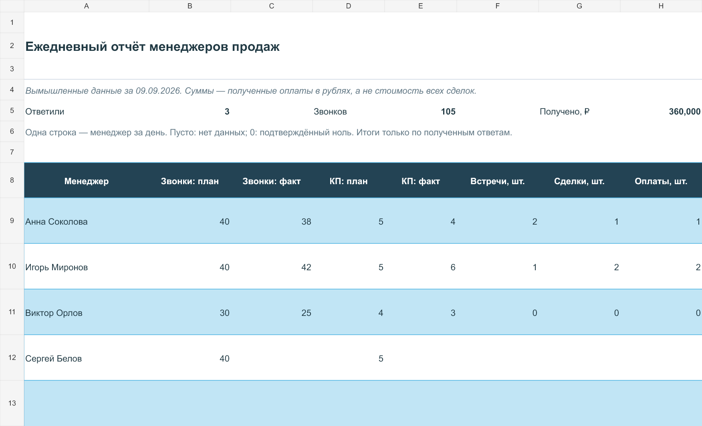Select the 360,000 total cell
The image size is (702, 426).
pos(661,111)
